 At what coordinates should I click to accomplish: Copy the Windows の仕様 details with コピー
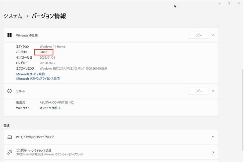tap(199, 35)
